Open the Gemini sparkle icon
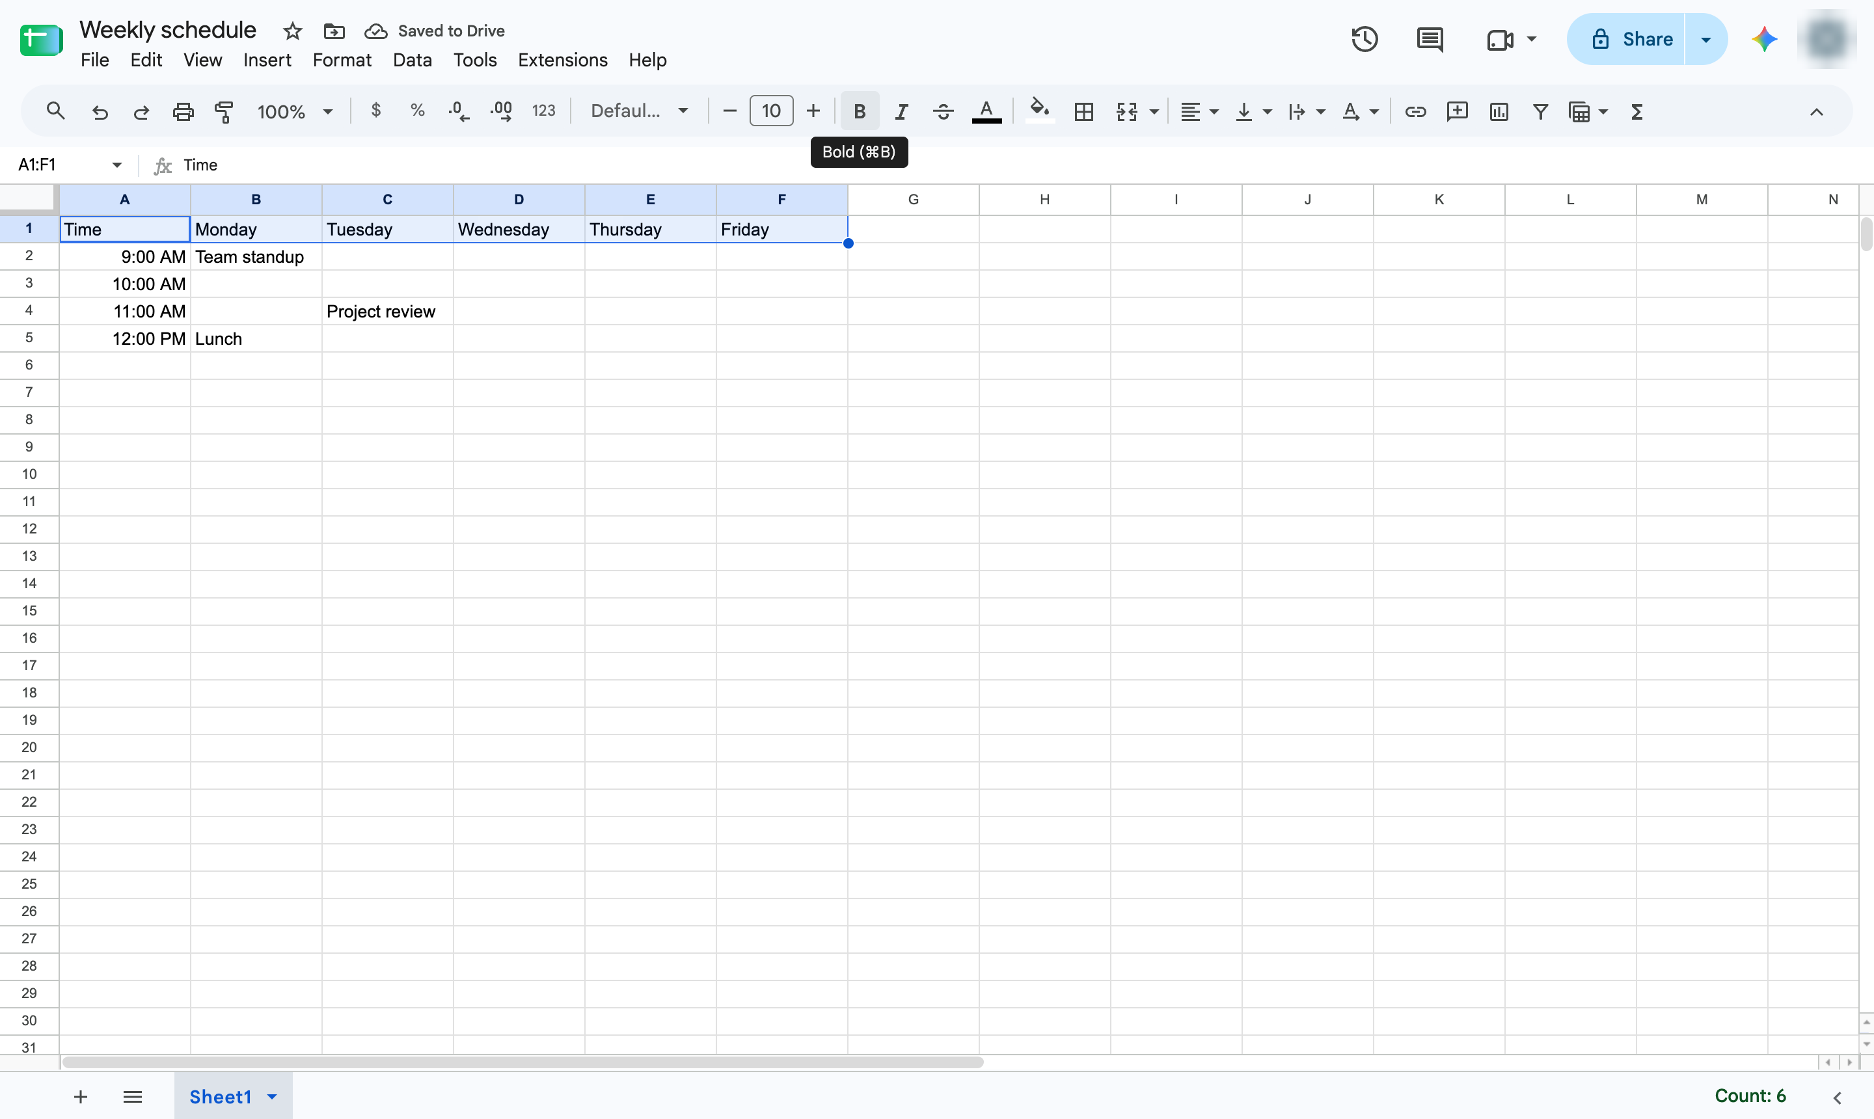The width and height of the screenshot is (1874, 1119). [x=1765, y=39]
